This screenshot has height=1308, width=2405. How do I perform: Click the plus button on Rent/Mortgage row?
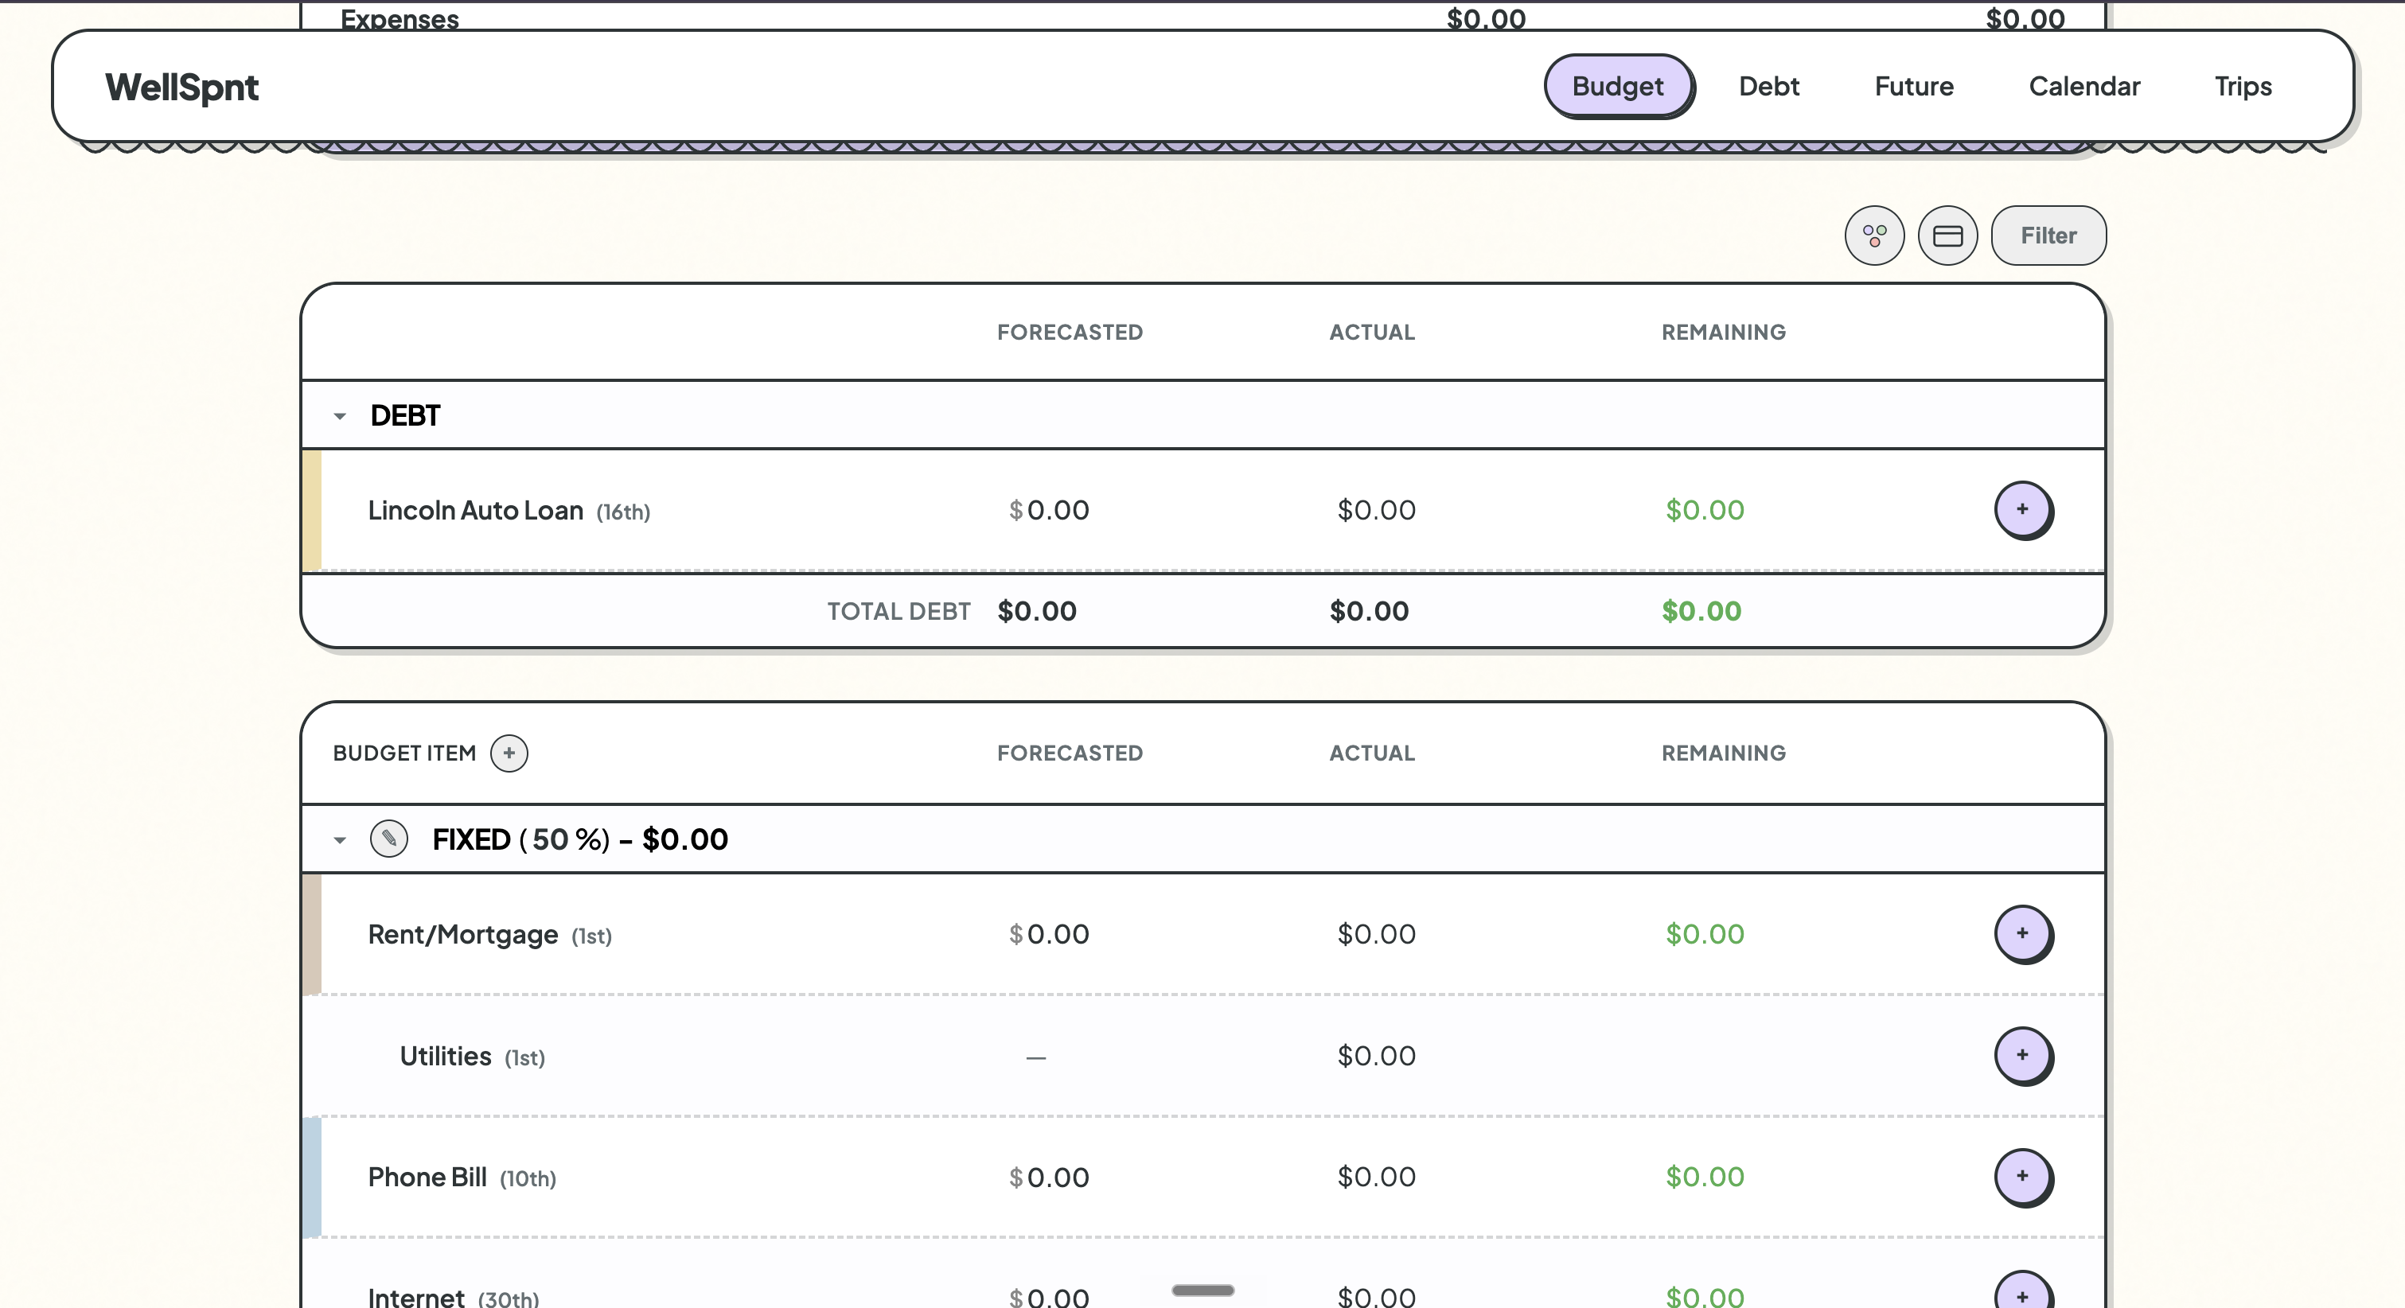(2023, 933)
